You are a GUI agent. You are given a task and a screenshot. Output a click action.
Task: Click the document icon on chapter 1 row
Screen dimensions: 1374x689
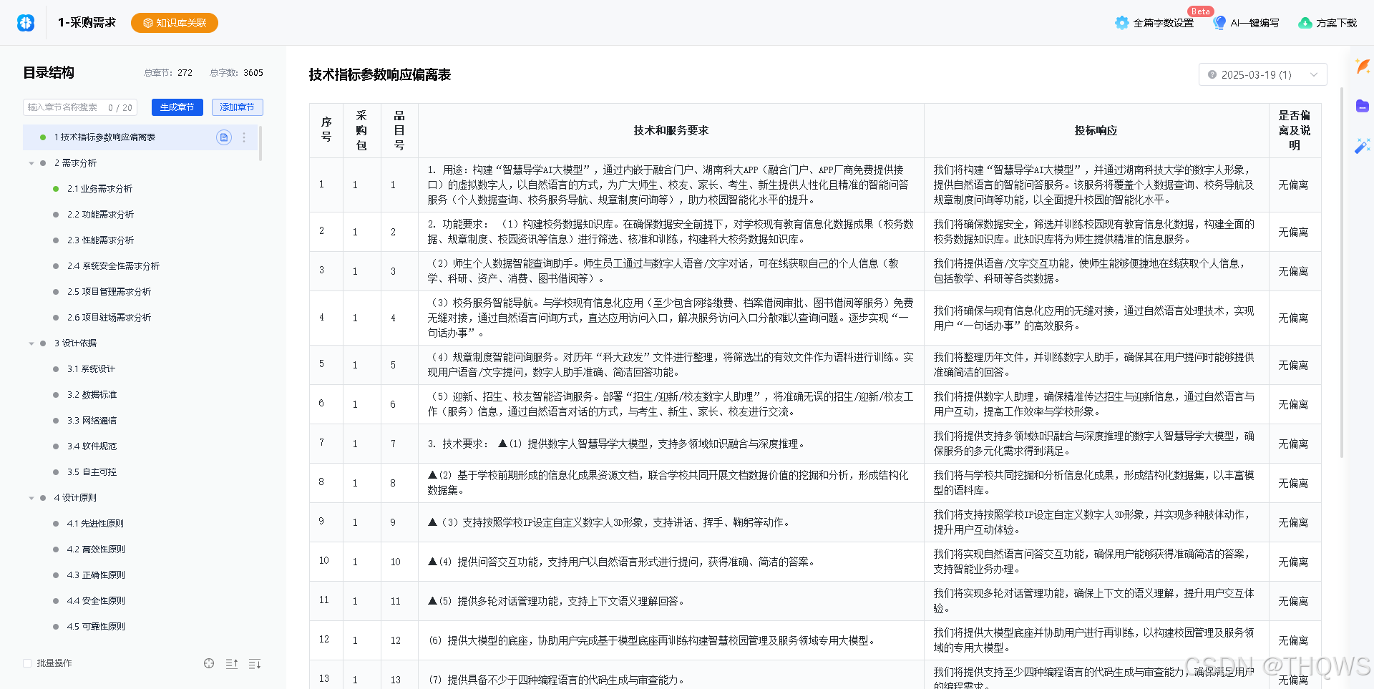(224, 137)
